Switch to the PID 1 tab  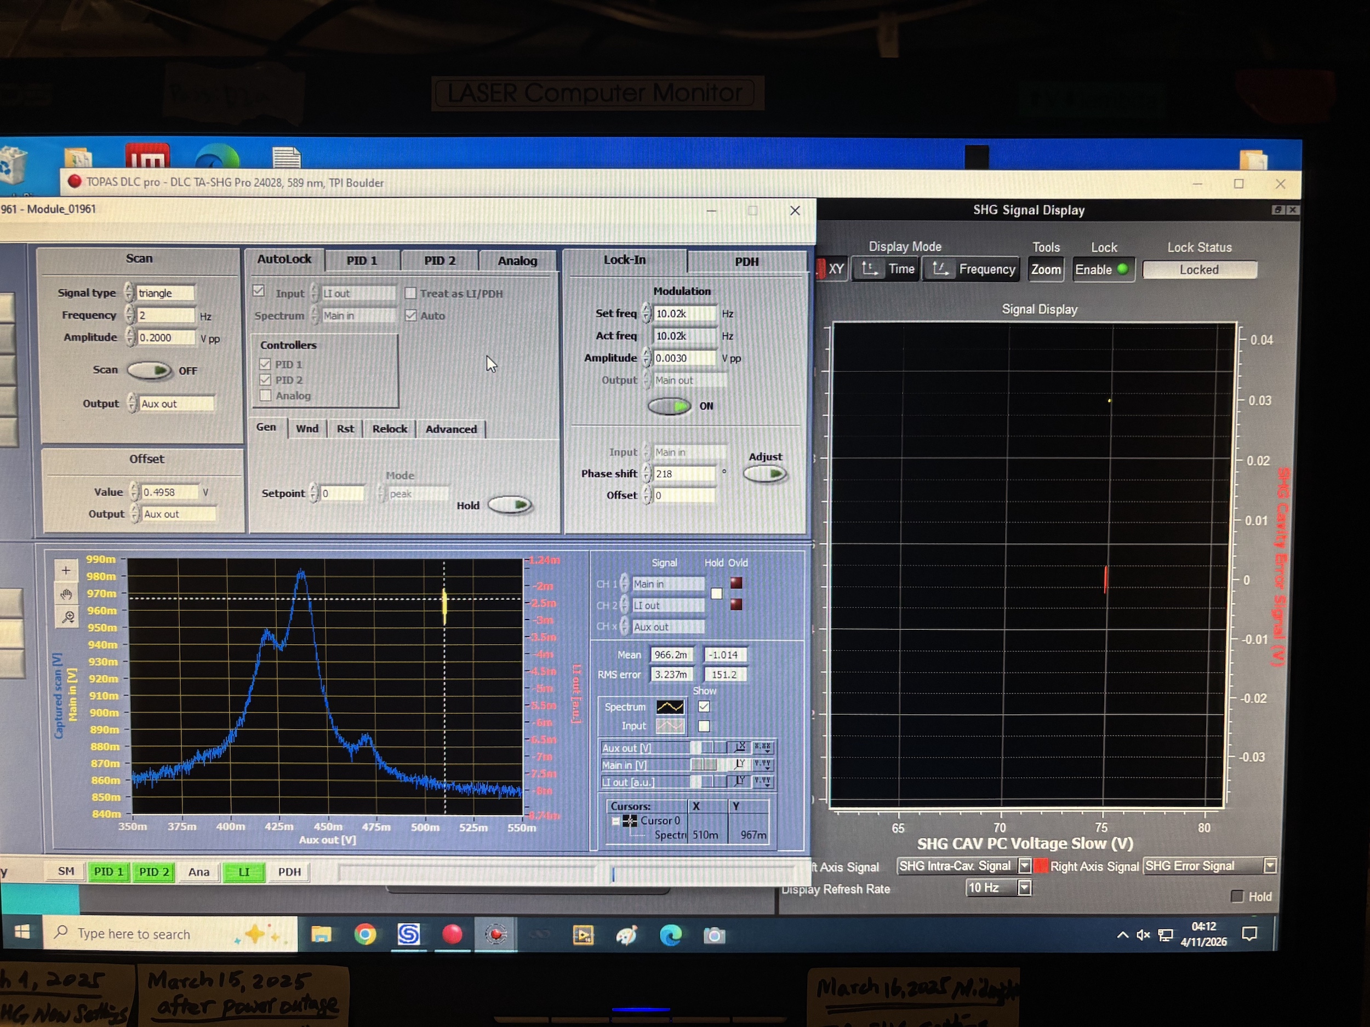(362, 261)
